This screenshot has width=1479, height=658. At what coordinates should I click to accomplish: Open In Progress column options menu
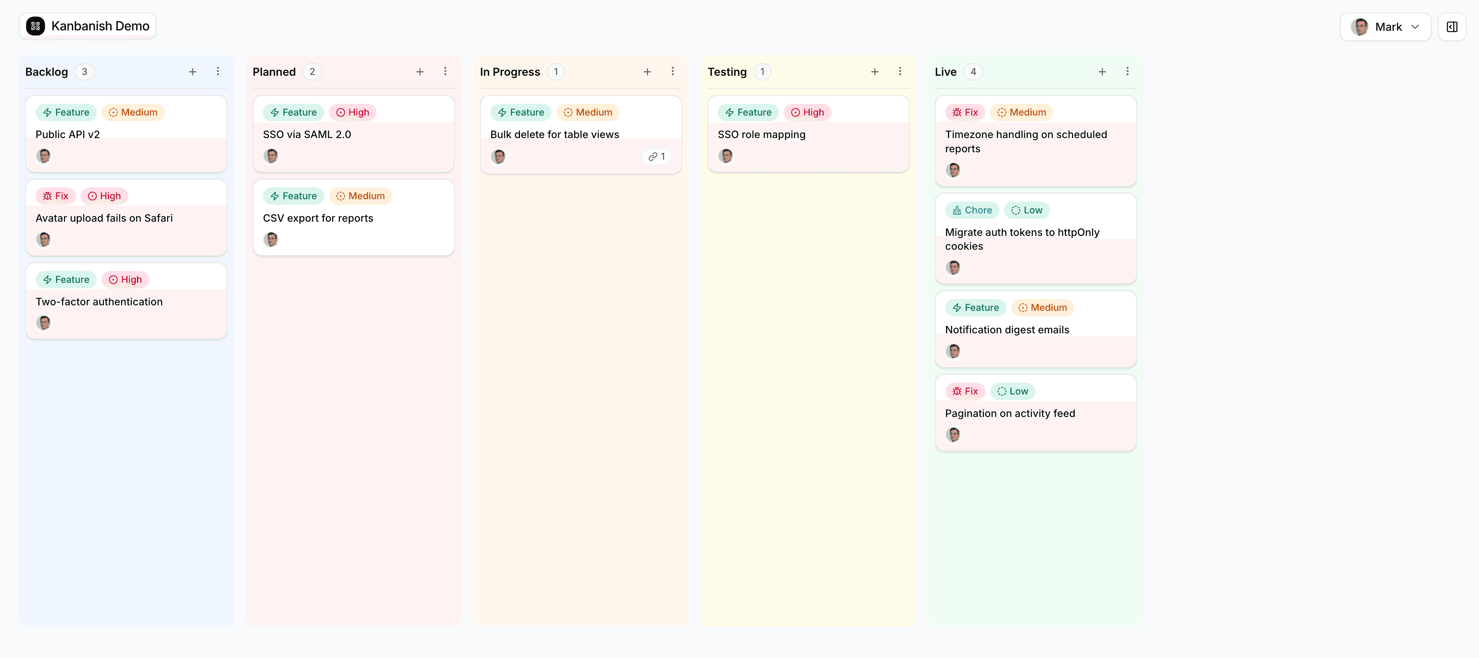click(673, 72)
